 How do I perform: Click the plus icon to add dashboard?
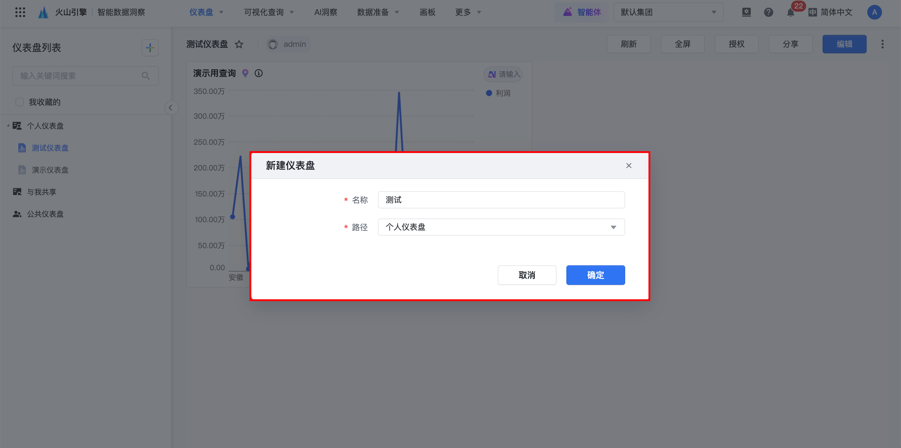150,48
